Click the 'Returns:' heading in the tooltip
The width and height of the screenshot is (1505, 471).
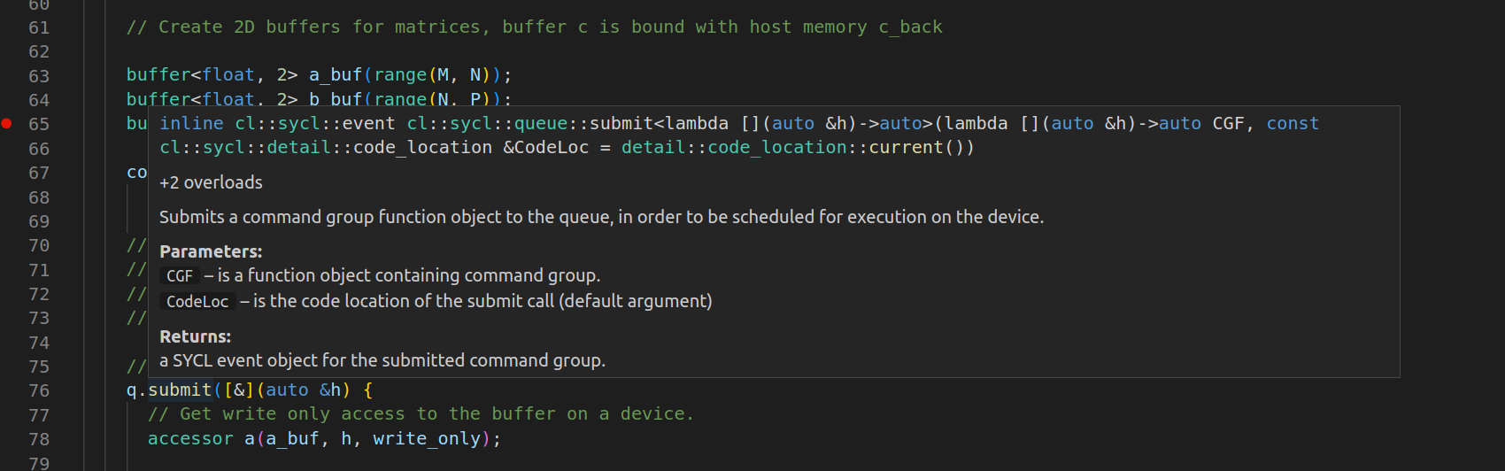195,336
